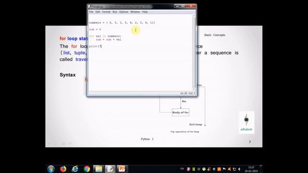The height and width of the screenshot is (173, 308).
Task: Open the Format menu
Action: [106, 12]
